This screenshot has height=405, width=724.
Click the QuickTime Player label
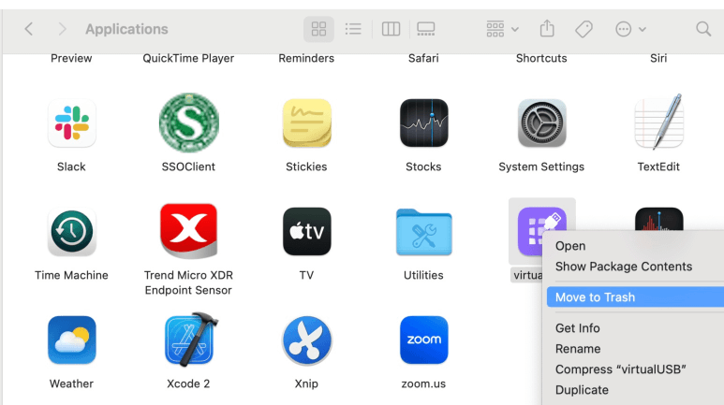188,59
